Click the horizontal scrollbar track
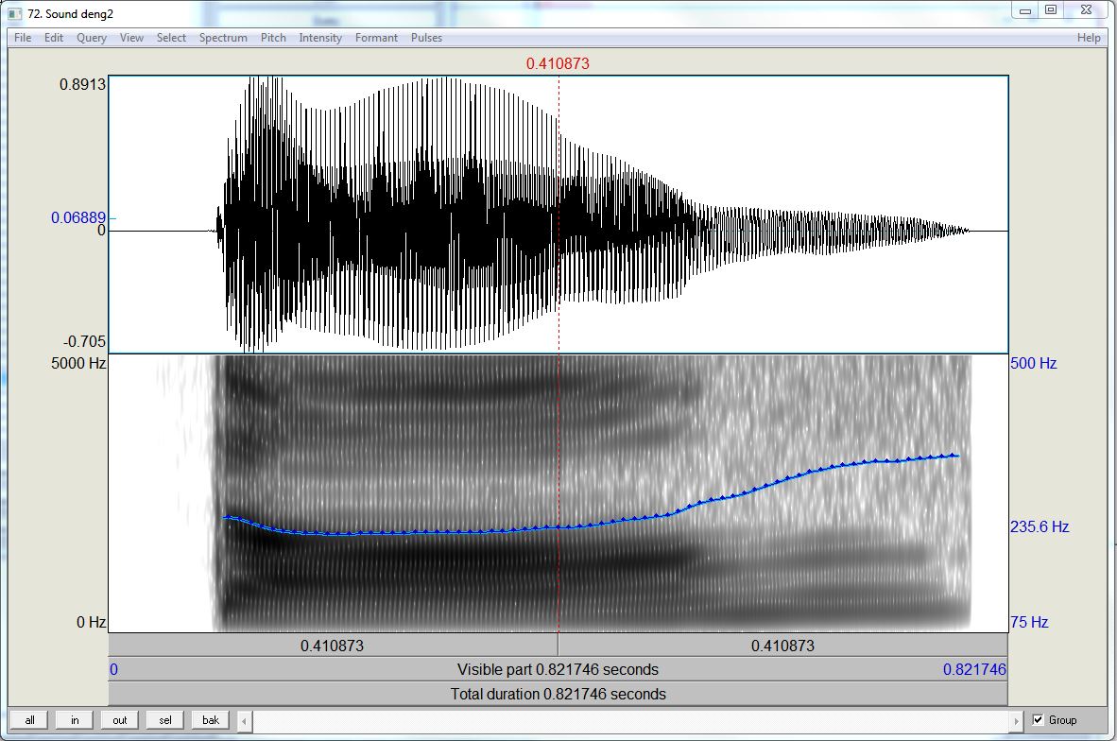The width and height of the screenshot is (1117, 741). 630,721
